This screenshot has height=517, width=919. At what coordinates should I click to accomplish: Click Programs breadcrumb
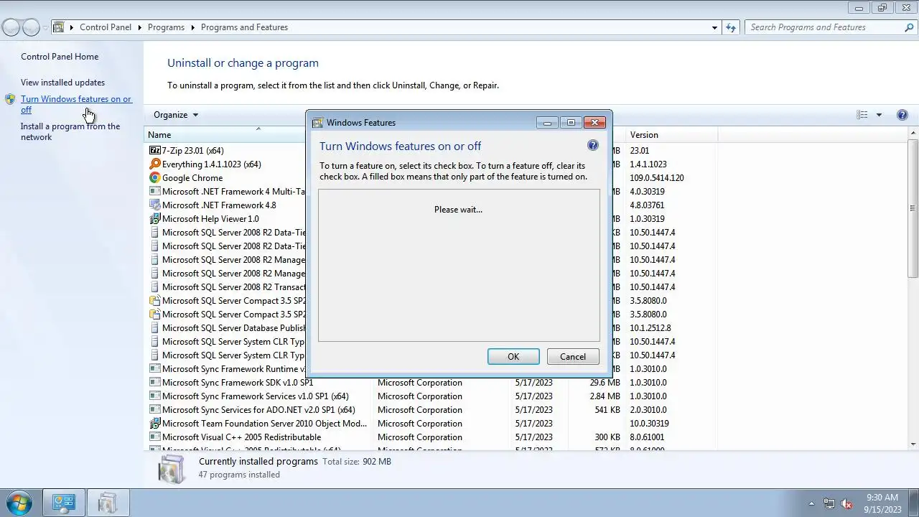[x=166, y=27]
